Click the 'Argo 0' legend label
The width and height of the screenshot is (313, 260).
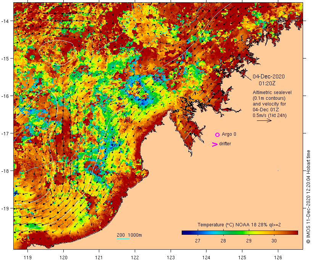click(x=229, y=134)
